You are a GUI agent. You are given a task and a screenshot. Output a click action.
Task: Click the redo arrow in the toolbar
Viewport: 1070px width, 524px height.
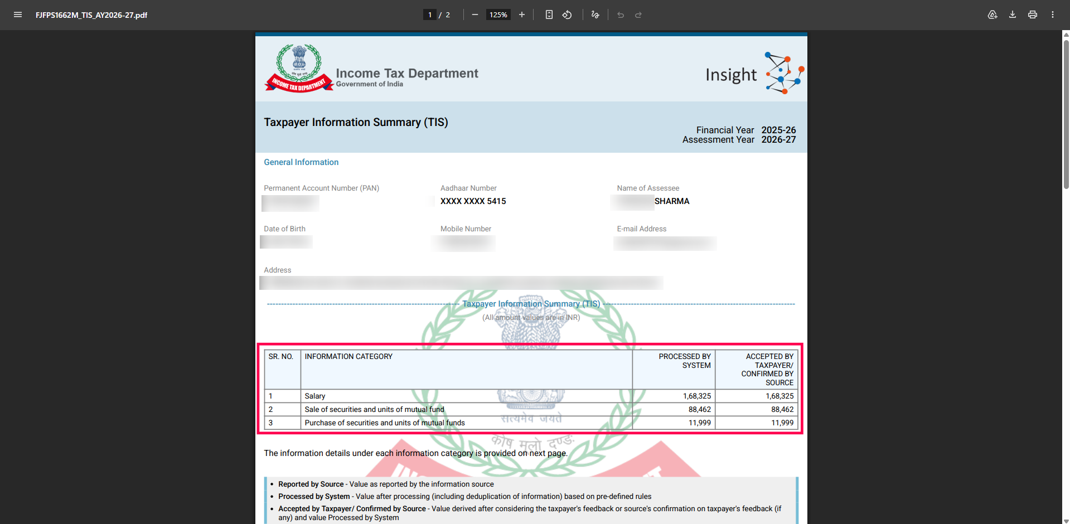coord(638,15)
